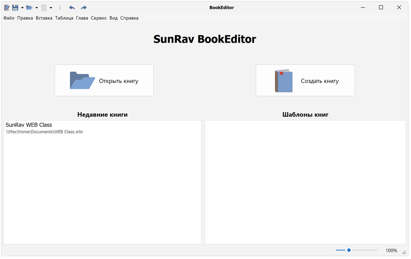Close the BookEditor window
This screenshot has width=411, height=259.
pyautogui.click(x=399, y=8)
